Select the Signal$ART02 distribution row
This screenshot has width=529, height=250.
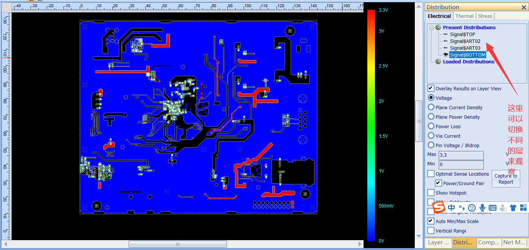pos(465,41)
